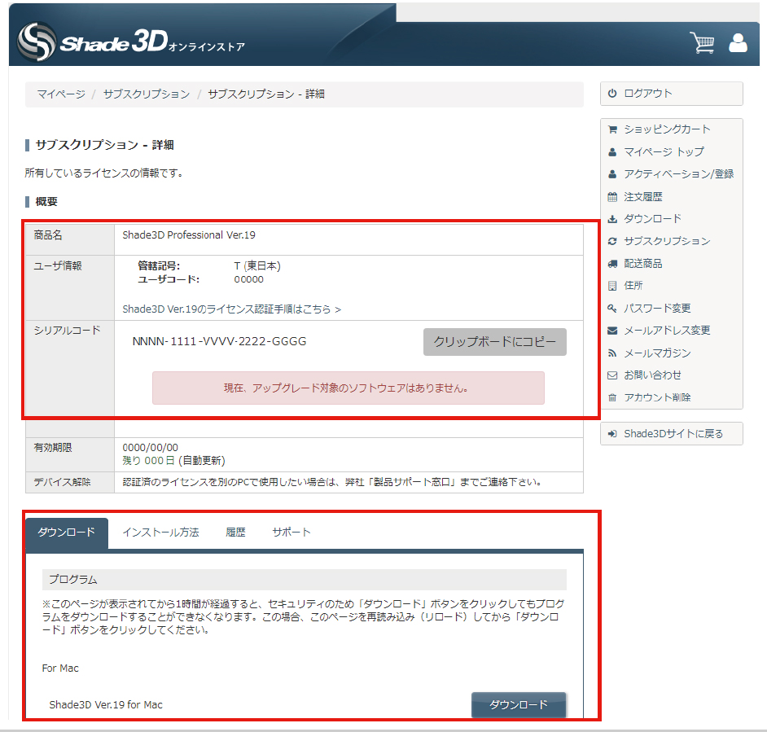
Task: Click serial code NNNN-1111-VVVV-2222-GGGG
Action: [219, 341]
